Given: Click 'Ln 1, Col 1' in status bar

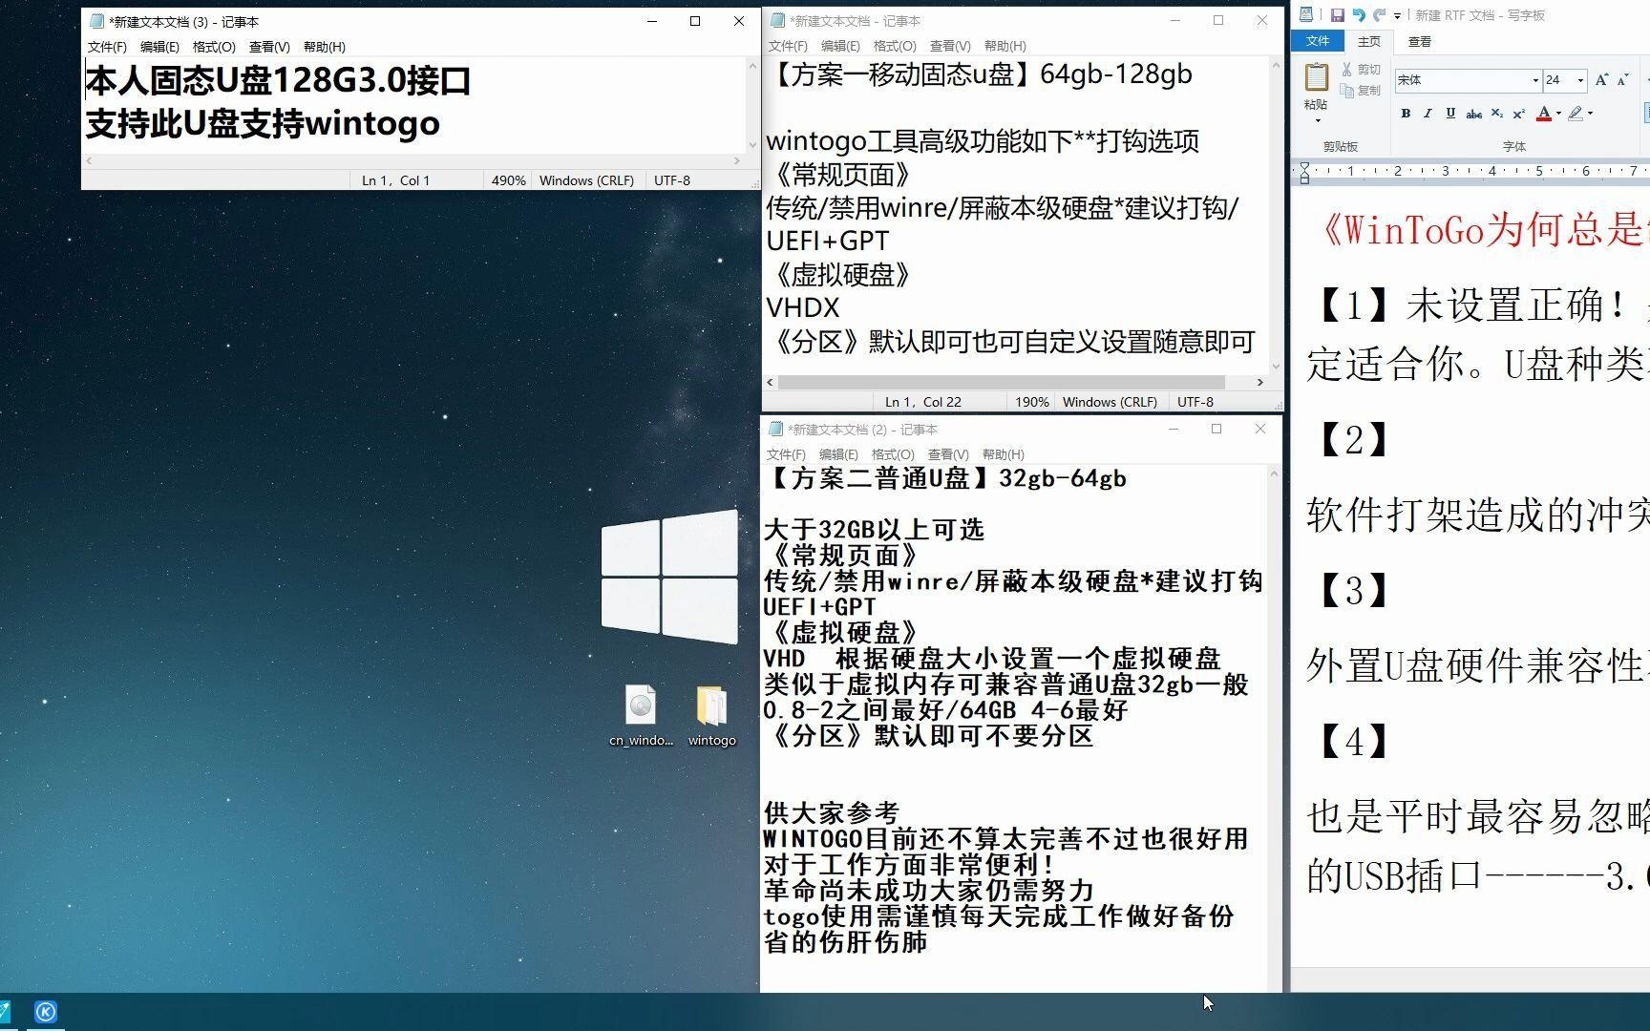Looking at the screenshot, I should click(395, 180).
